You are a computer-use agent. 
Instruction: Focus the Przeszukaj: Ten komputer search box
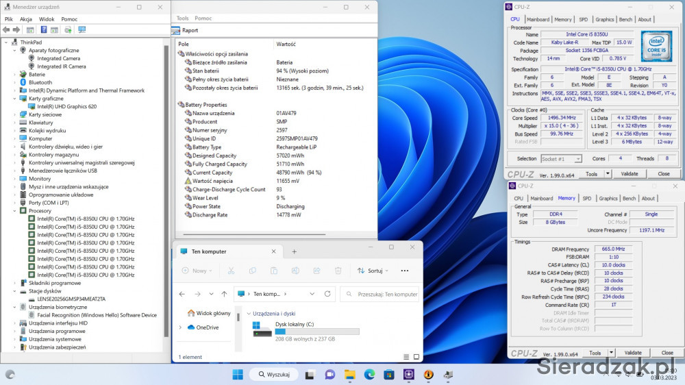point(380,294)
